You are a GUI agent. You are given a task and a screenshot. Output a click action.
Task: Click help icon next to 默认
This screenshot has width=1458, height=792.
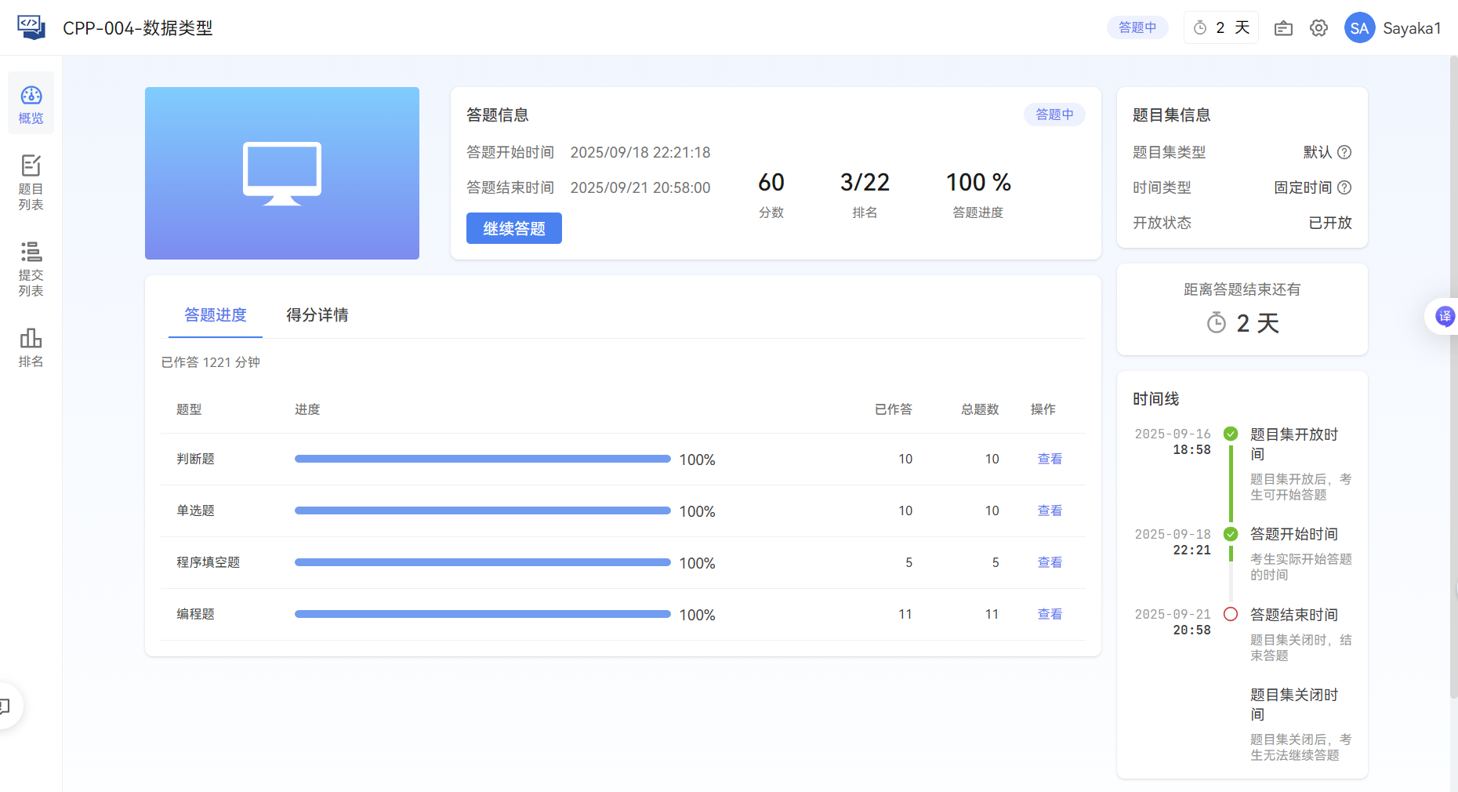pos(1344,152)
